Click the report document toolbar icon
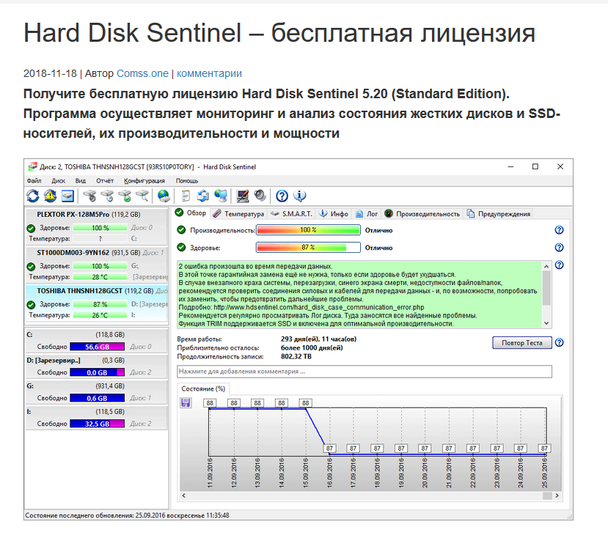 [186, 196]
